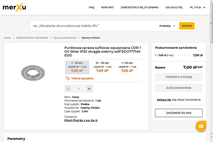Click the SZUKAJ search button
The width and height of the screenshot is (213, 142).
click(187, 26)
